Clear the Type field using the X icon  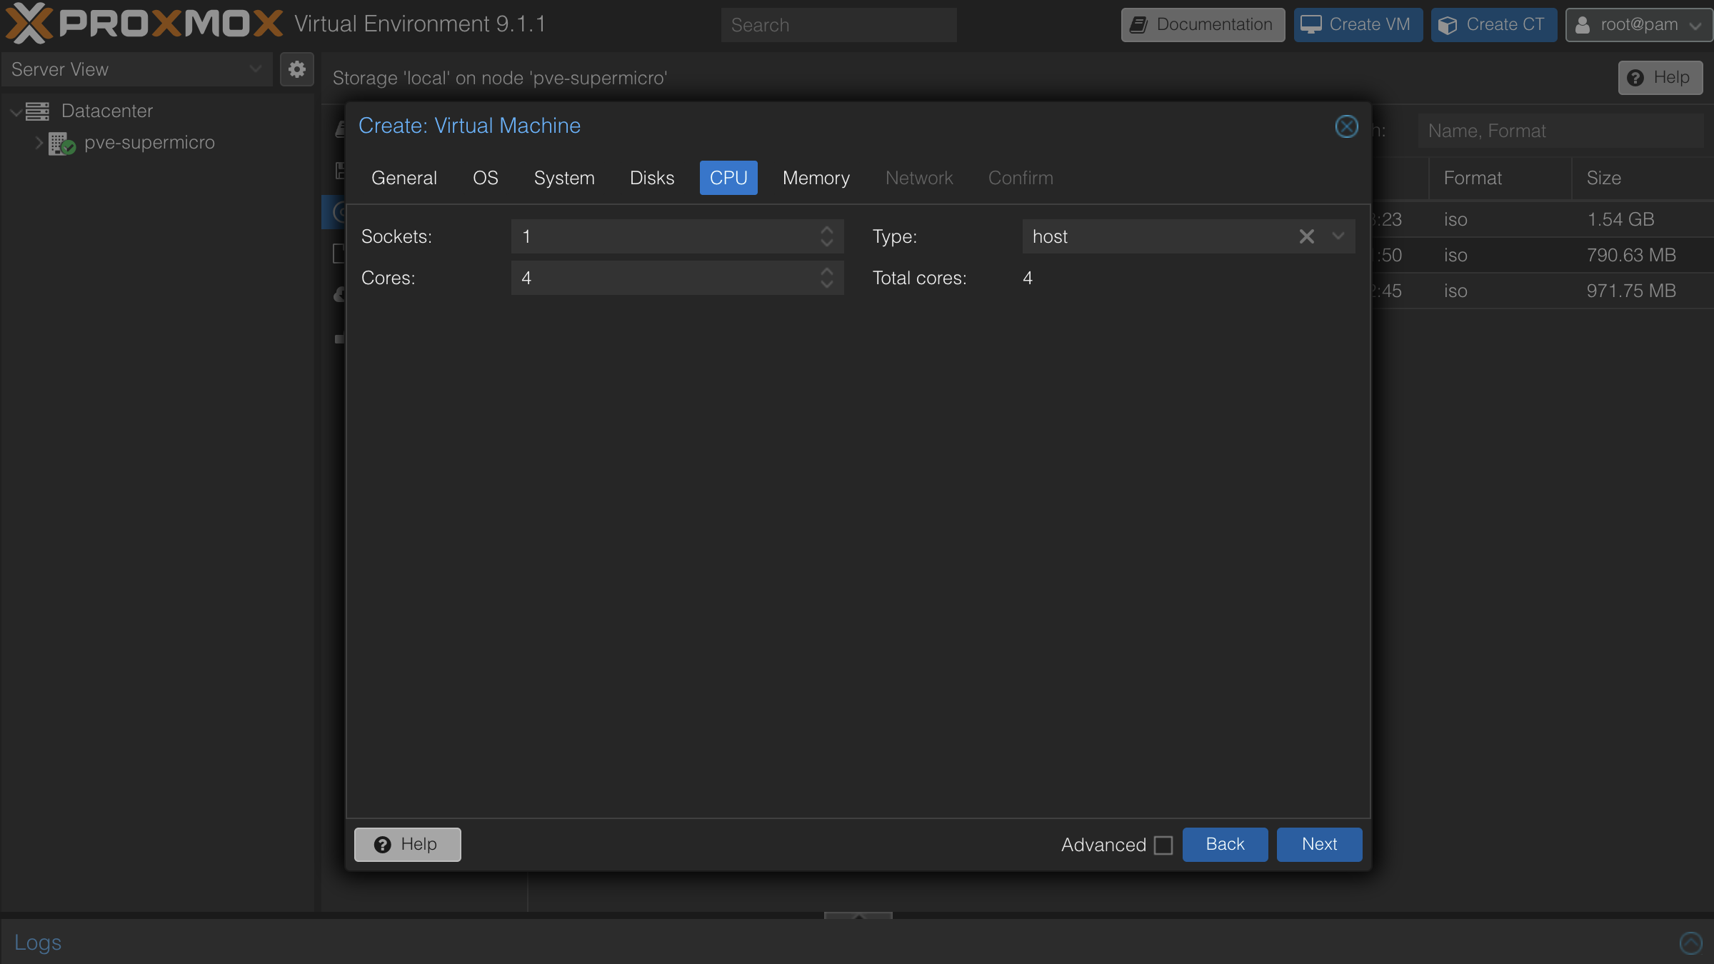[x=1306, y=236]
